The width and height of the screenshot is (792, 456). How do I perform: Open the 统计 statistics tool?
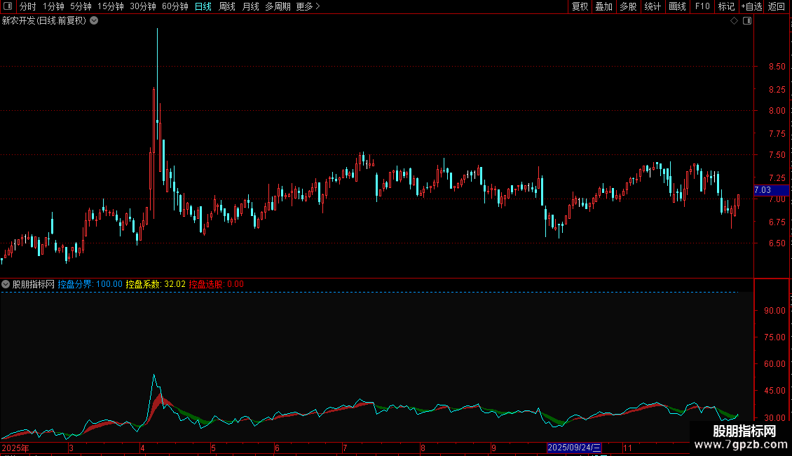[653, 6]
